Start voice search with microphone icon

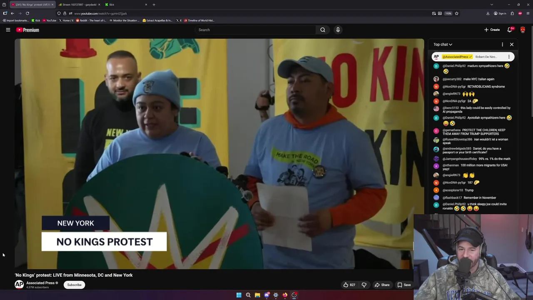338,30
